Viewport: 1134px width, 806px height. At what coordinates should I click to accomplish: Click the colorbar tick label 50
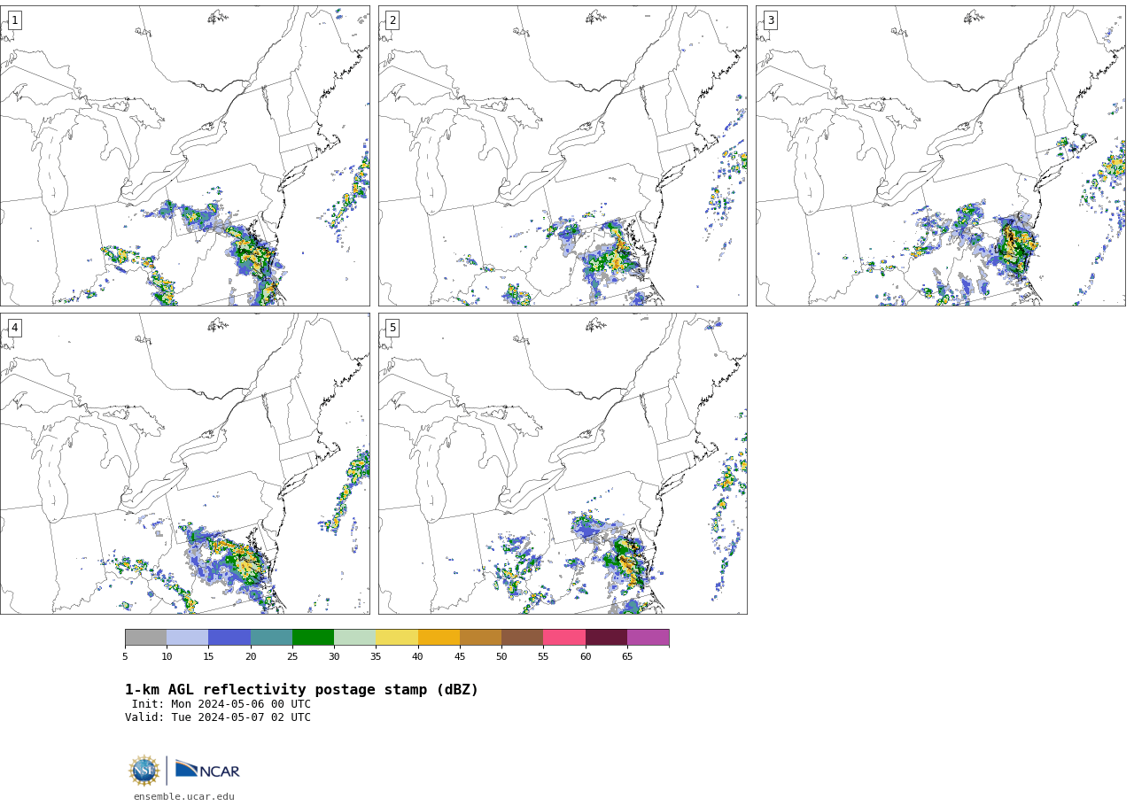(x=501, y=656)
